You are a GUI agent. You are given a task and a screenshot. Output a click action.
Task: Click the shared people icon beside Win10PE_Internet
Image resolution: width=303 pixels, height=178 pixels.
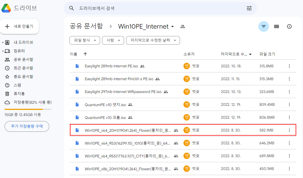point(183,27)
